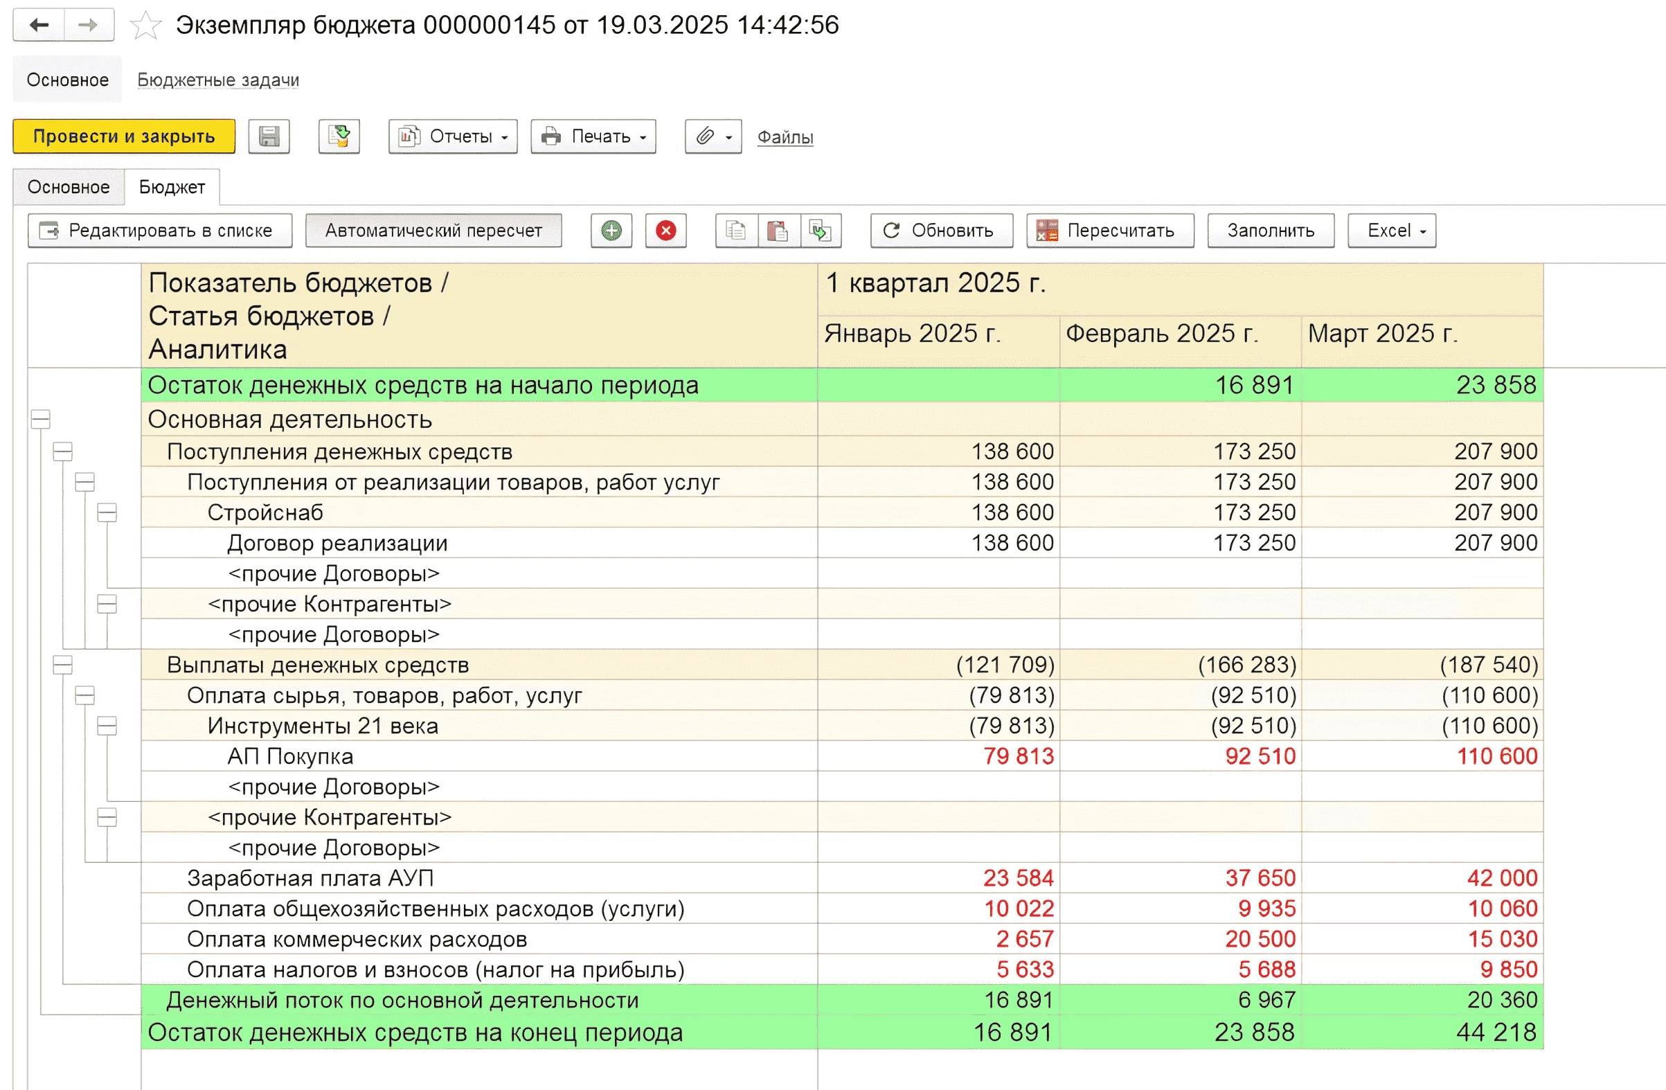Click the paste with green arrow icon
This screenshot has height=1090, width=1666.
(x=820, y=231)
